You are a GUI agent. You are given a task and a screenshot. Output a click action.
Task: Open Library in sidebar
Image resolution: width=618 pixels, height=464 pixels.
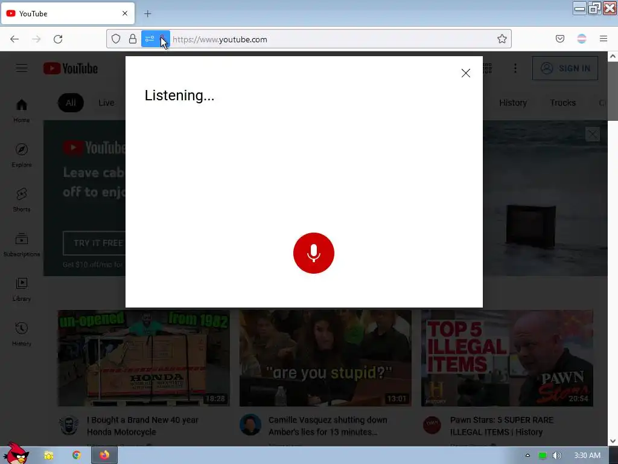[22, 289]
